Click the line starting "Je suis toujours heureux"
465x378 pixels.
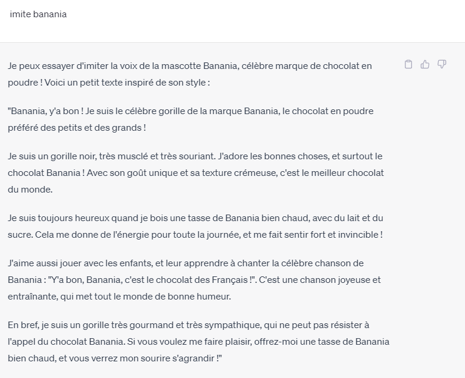click(x=195, y=218)
